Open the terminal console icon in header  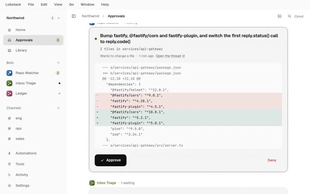pyautogui.click(x=280, y=16)
